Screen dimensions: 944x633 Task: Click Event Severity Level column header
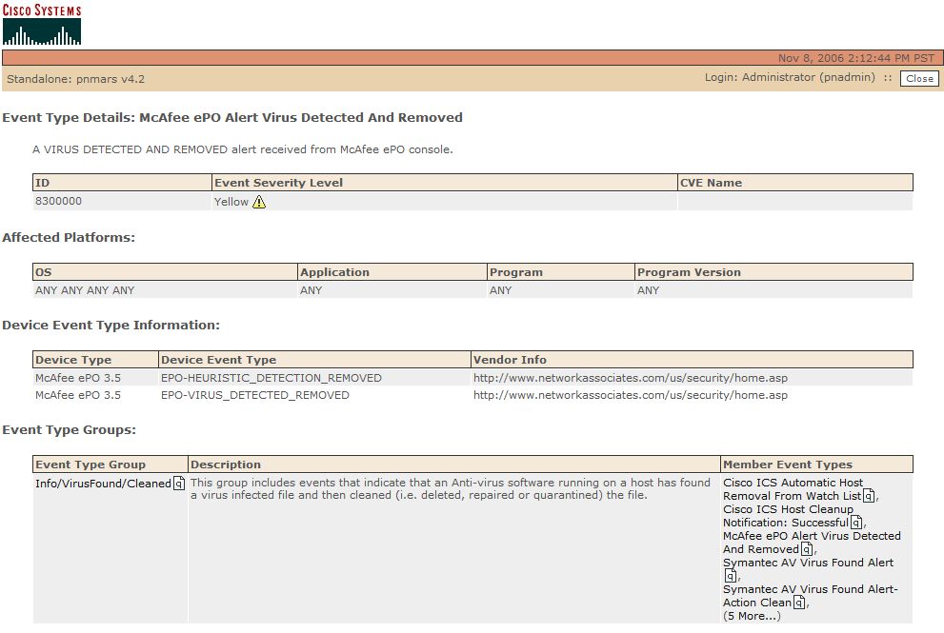coord(445,183)
